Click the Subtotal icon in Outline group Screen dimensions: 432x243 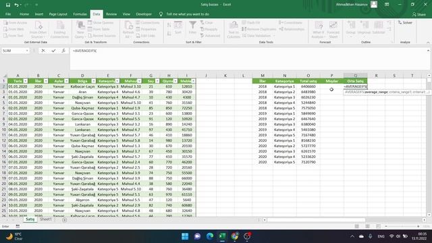click(378, 26)
